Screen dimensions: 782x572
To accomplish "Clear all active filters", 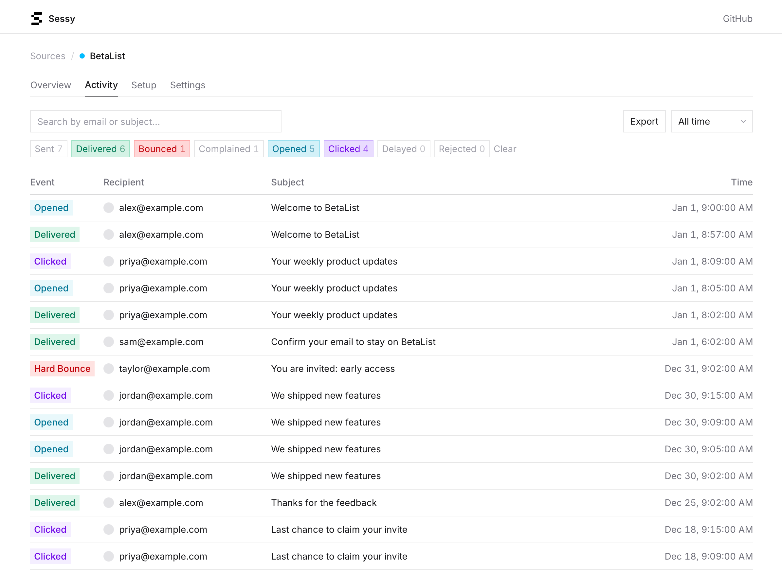I will tap(505, 149).
